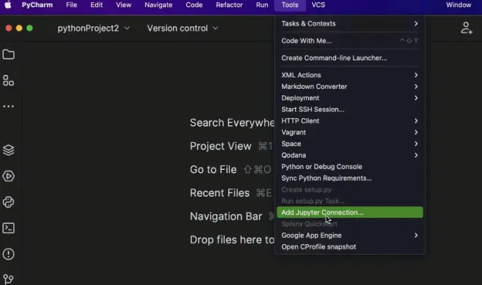Open the Git branch tool window icon
Screen dimensions: 482x285
[x=8, y=279]
